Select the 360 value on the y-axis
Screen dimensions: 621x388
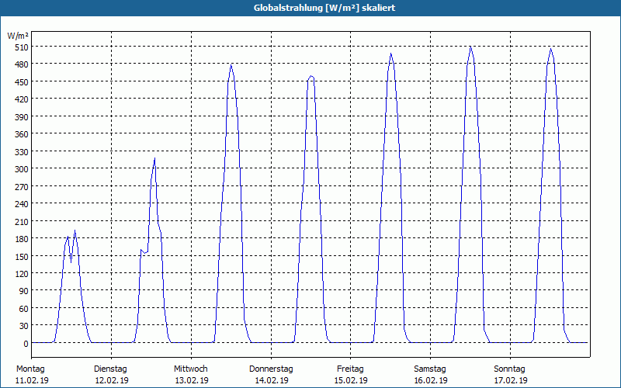tap(21, 133)
